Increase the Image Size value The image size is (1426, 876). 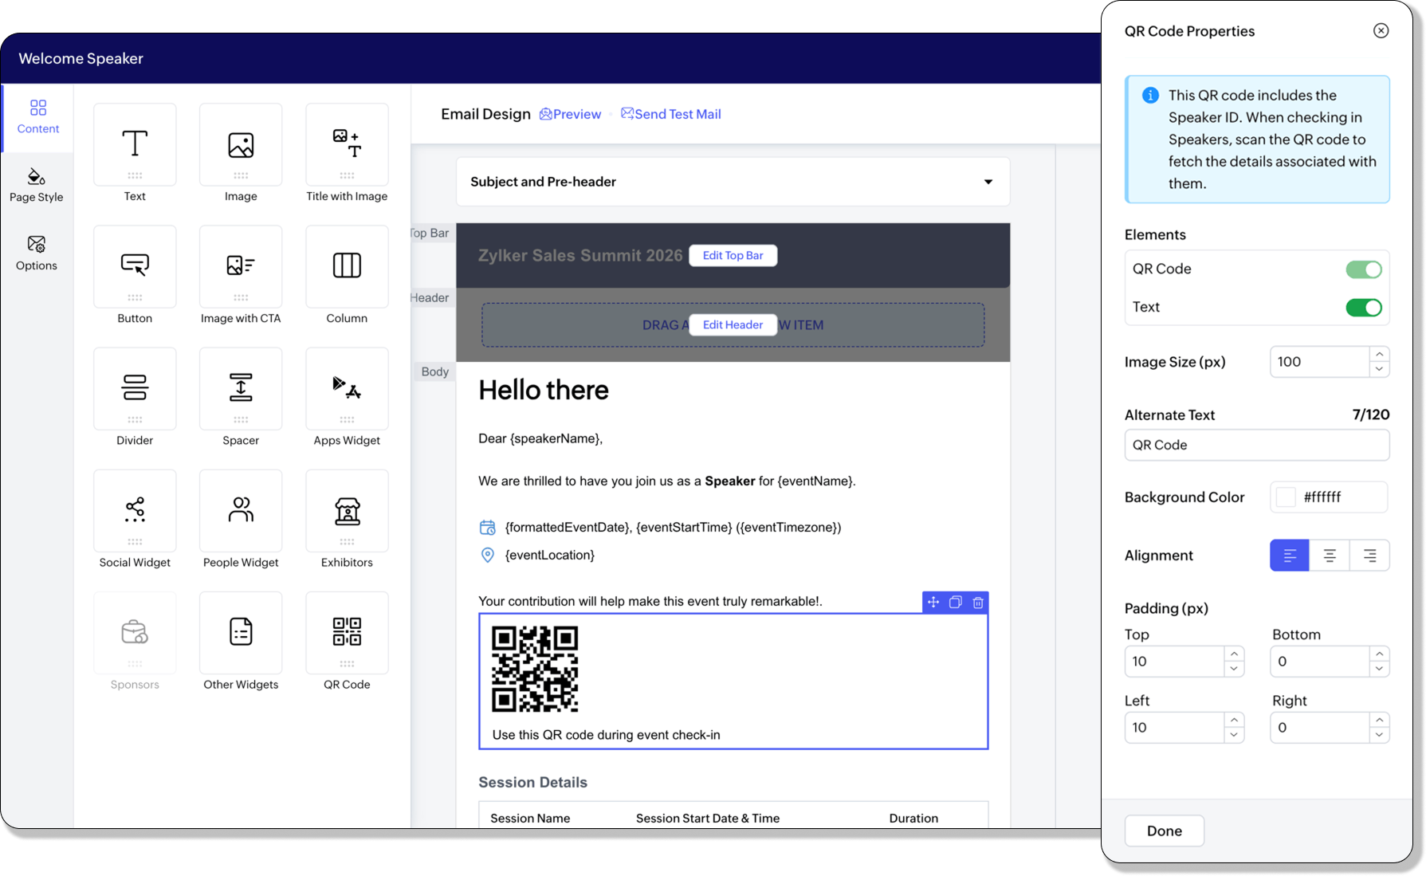(x=1380, y=355)
